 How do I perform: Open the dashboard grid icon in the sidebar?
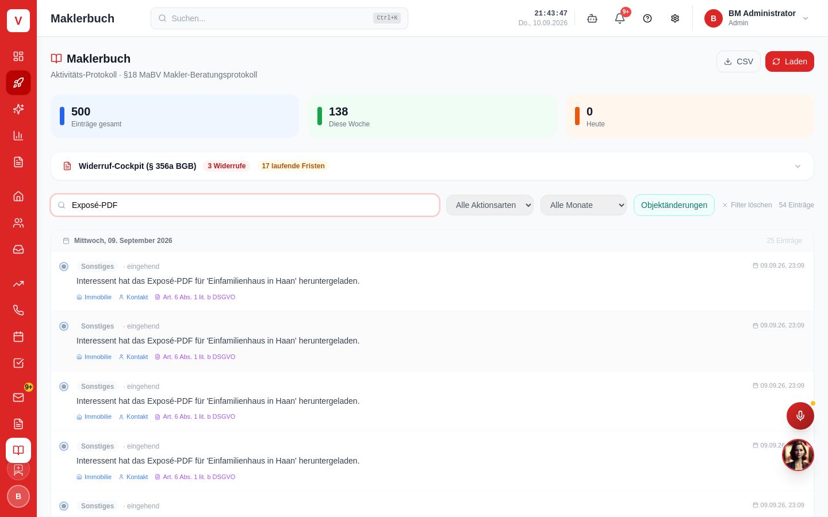pos(18,56)
